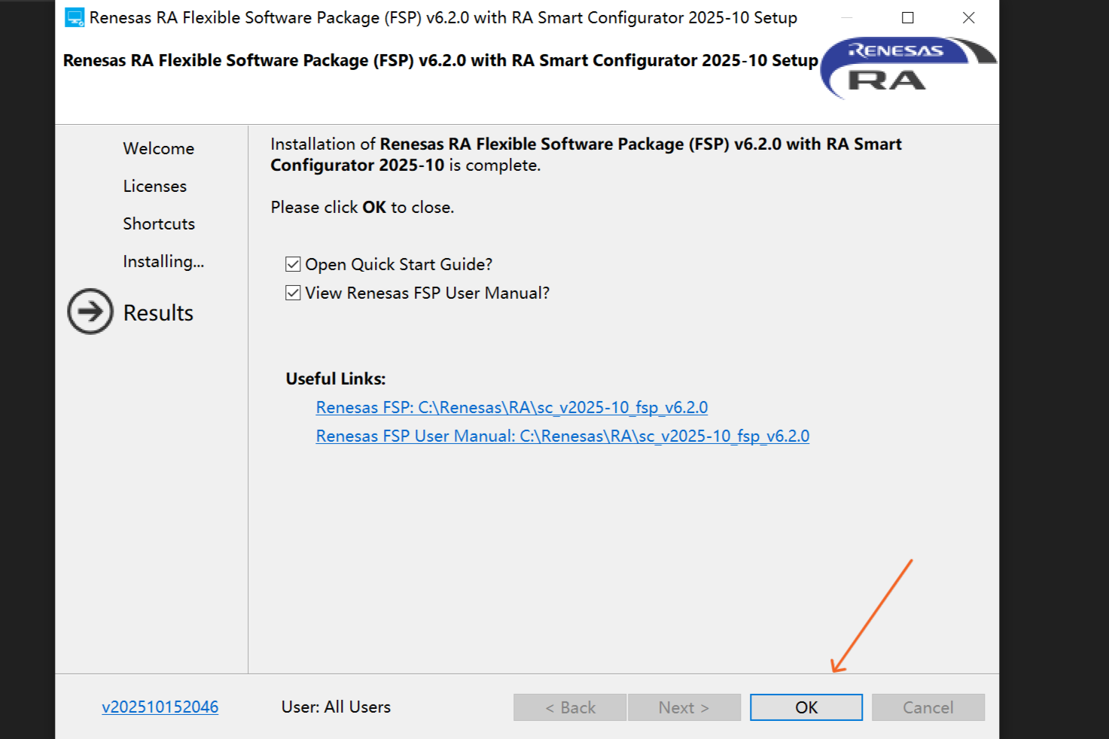The image size is (1109, 739).
Task: Click the Renesas RA logo
Action: (x=908, y=68)
